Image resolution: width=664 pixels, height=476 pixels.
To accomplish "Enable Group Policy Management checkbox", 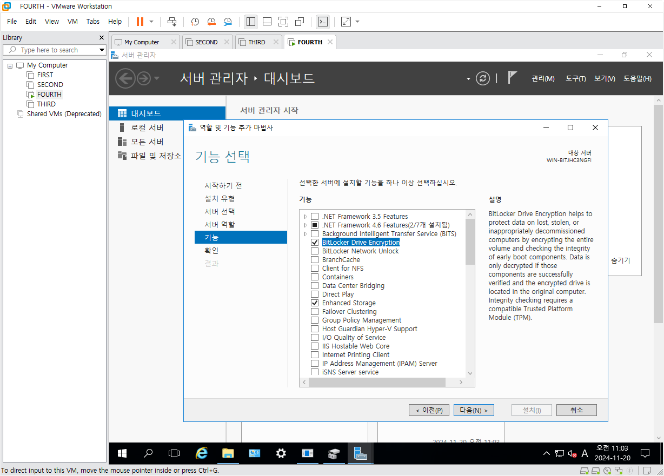I will point(315,320).
